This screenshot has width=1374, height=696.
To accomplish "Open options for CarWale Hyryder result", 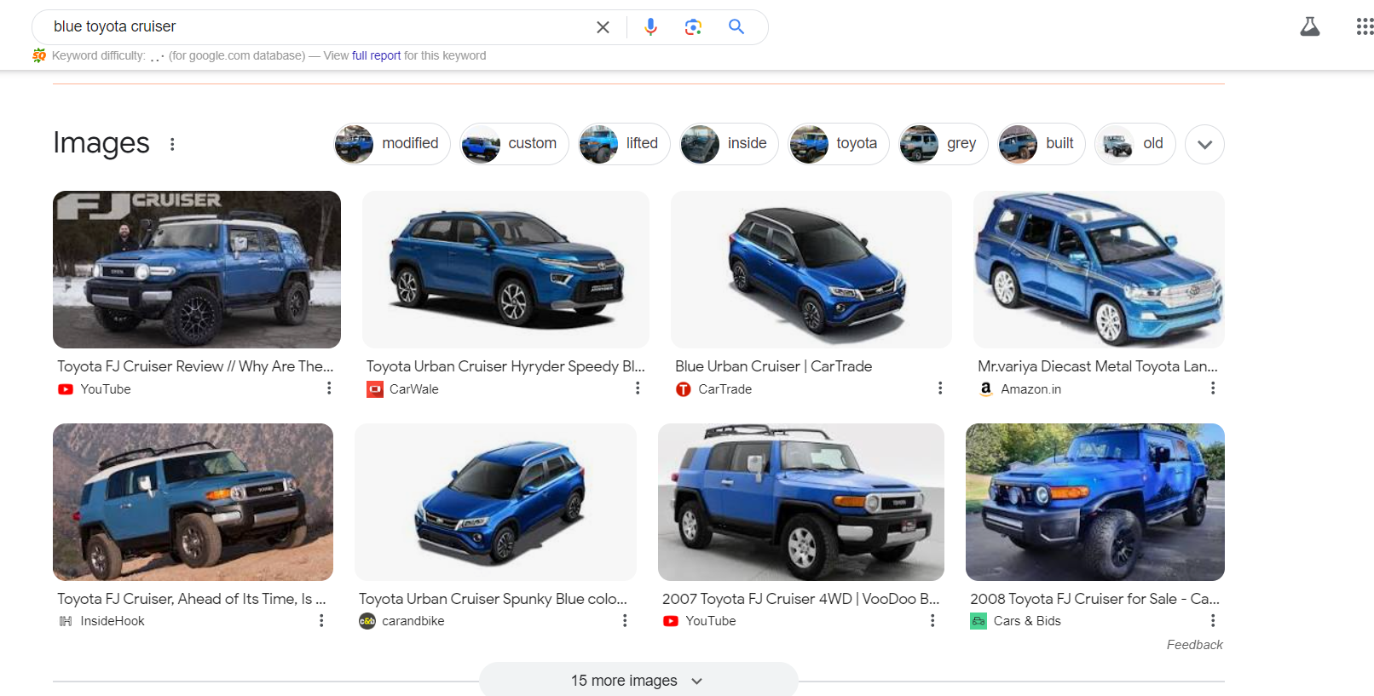I will coord(638,388).
